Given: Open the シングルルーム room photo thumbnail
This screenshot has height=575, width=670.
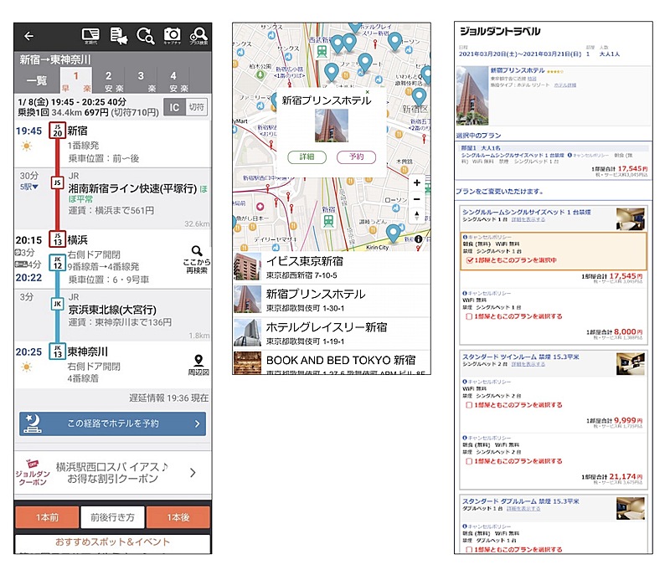Looking at the screenshot, I should pos(631,219).
